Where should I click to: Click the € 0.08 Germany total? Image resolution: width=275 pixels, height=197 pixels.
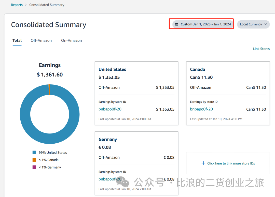(x=105, y=147)
